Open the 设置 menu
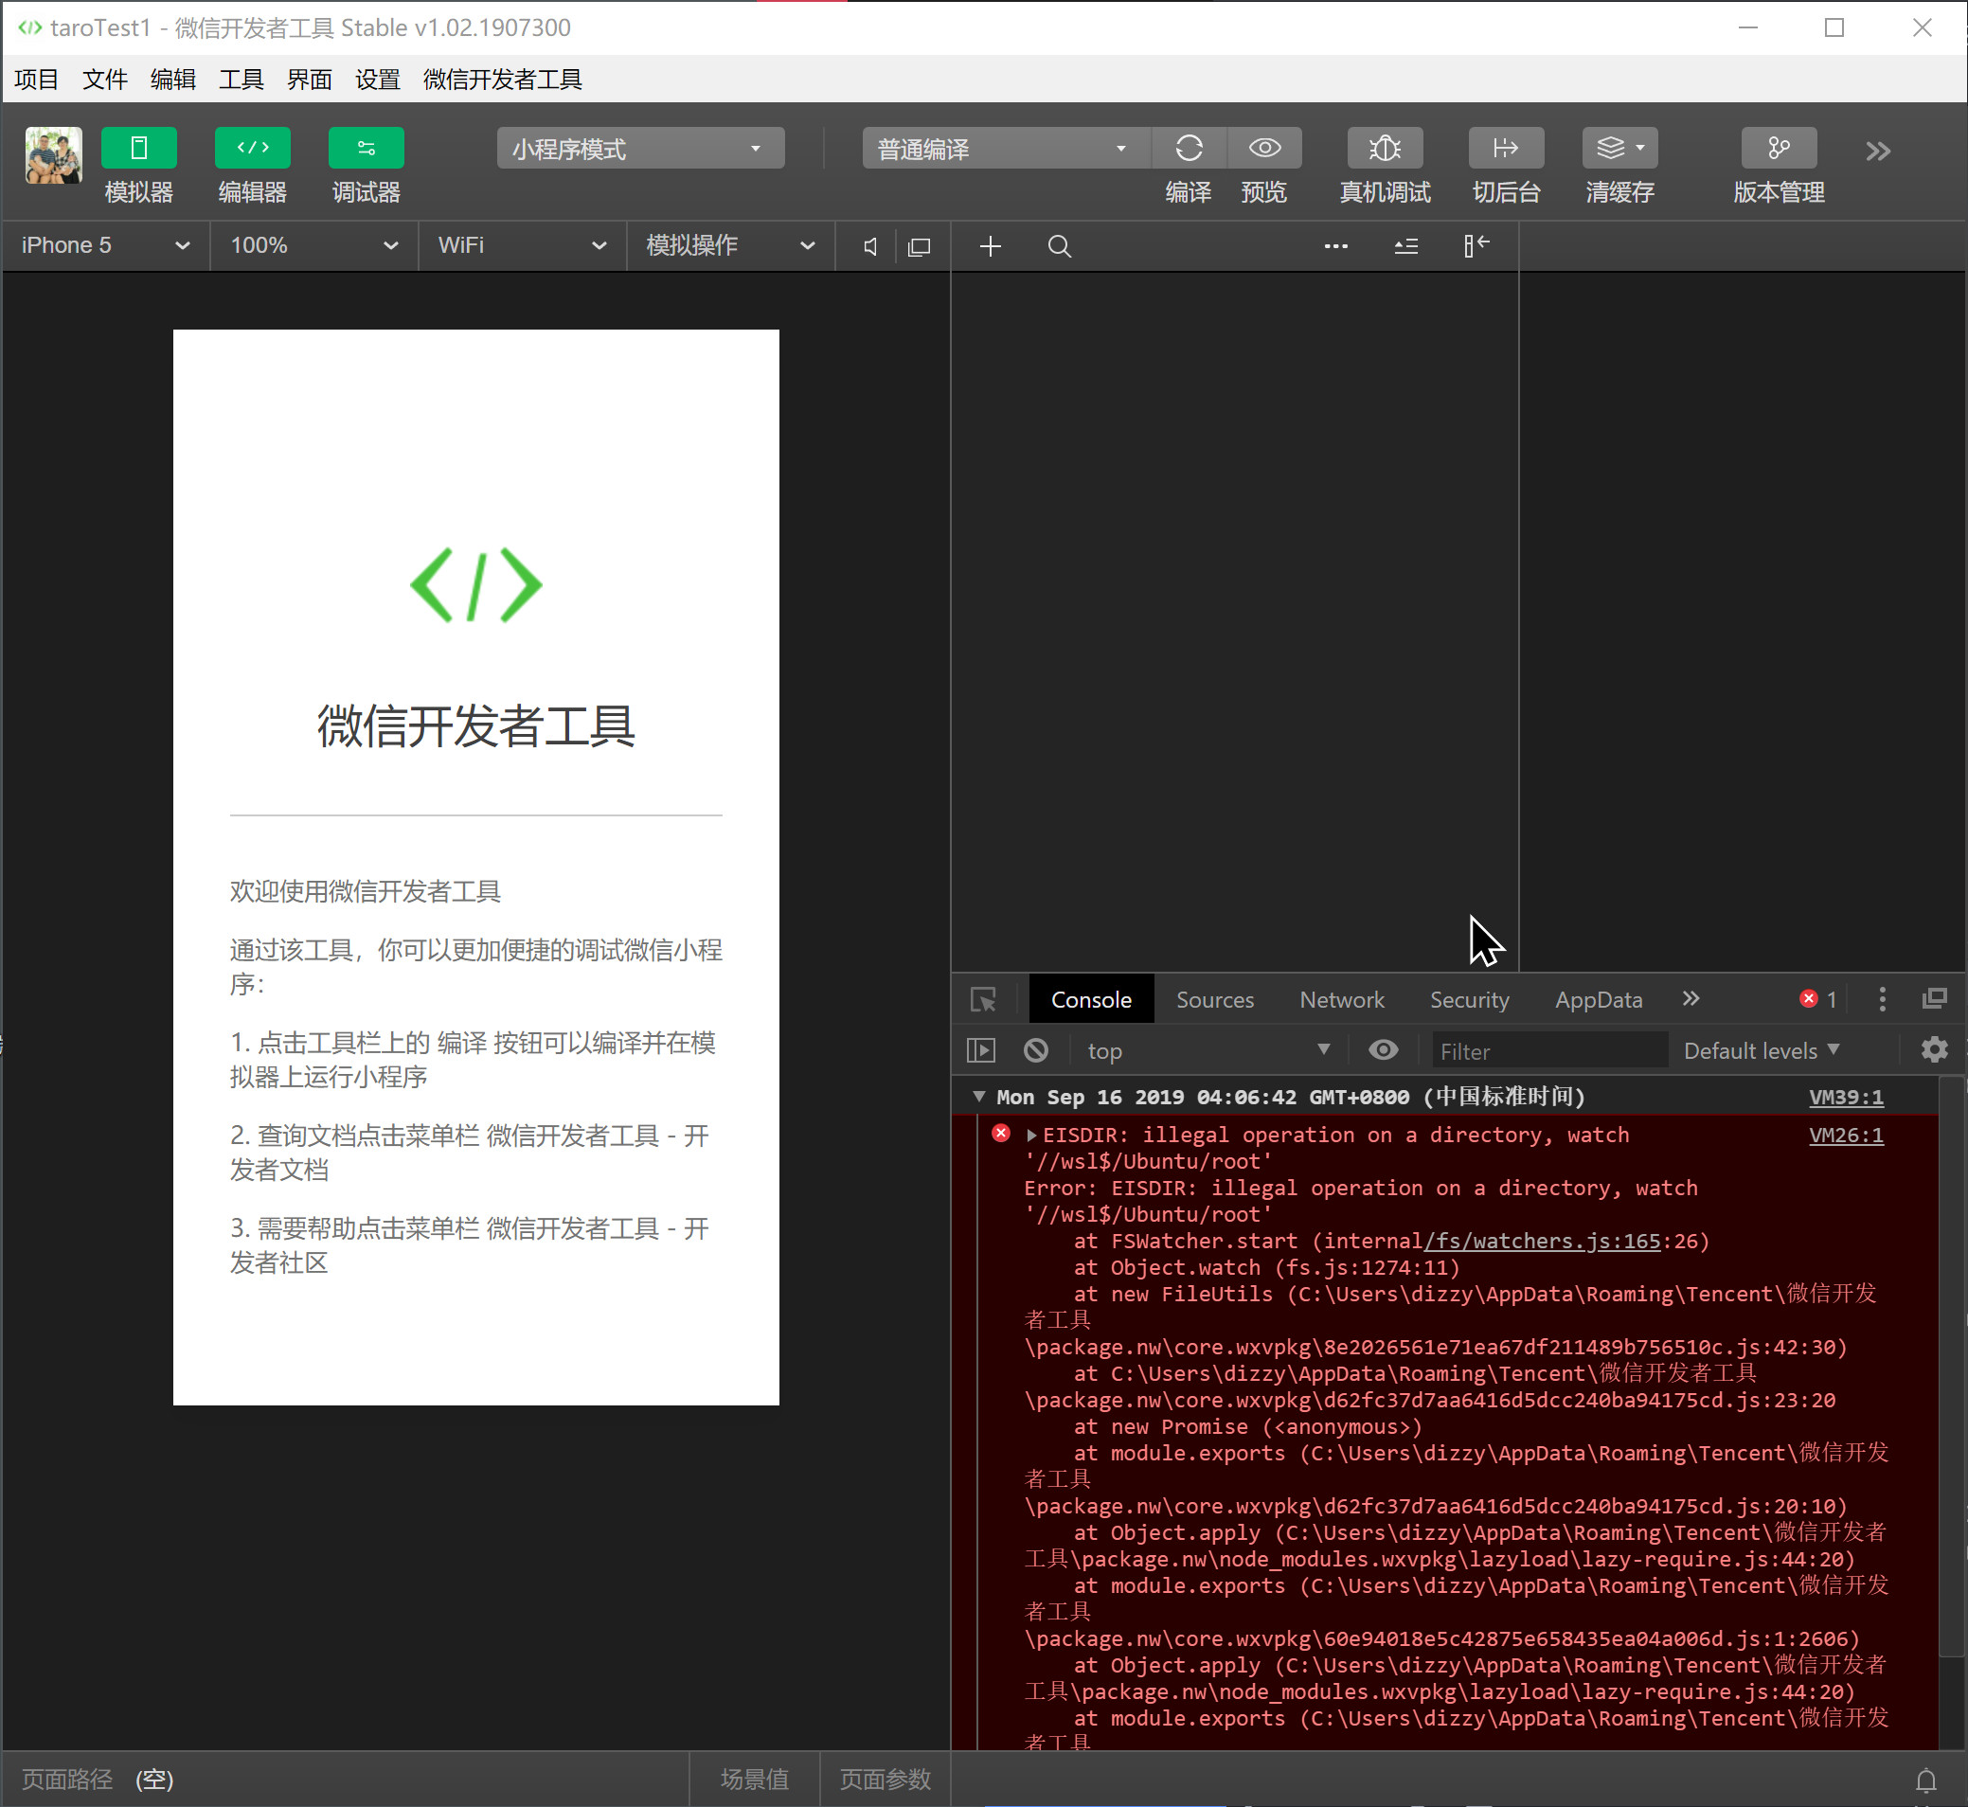 coord(378,80)
